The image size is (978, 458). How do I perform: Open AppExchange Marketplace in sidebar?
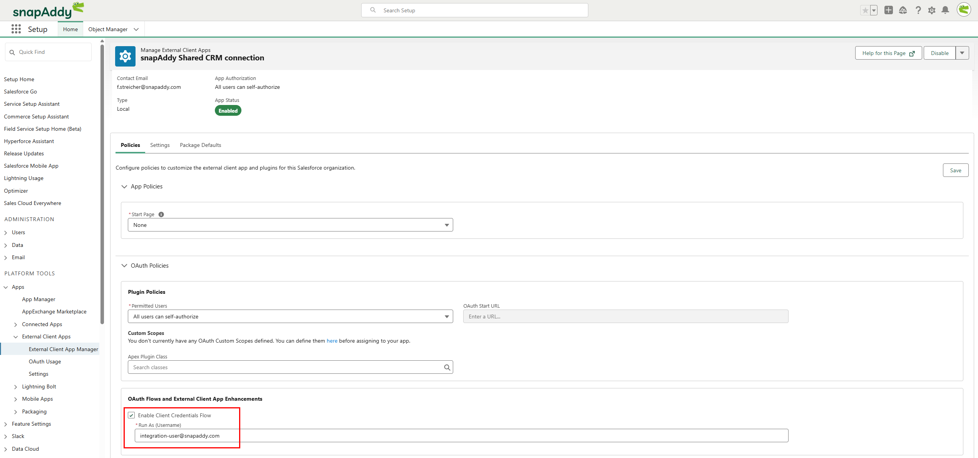click(54, 311)
